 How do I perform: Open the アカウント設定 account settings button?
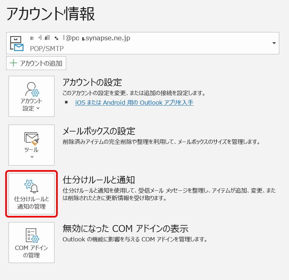pos(31,96)
